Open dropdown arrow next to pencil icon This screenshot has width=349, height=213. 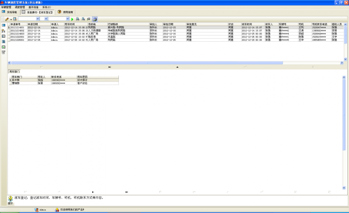[11, 20]
